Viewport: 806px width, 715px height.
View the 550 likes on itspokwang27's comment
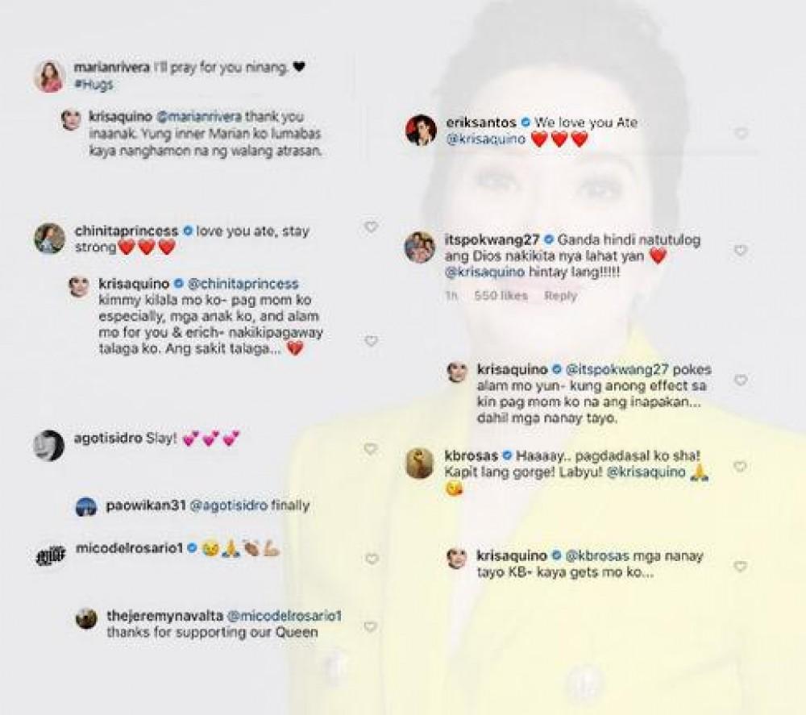pos(501,296)
